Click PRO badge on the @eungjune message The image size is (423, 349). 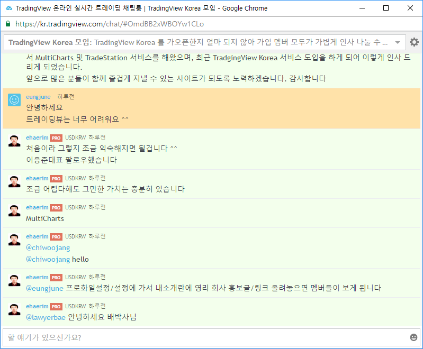coord(56,277)
